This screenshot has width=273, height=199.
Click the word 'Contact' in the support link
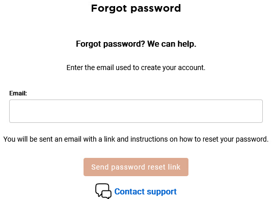pyautogui.click(x=129, y=192)
